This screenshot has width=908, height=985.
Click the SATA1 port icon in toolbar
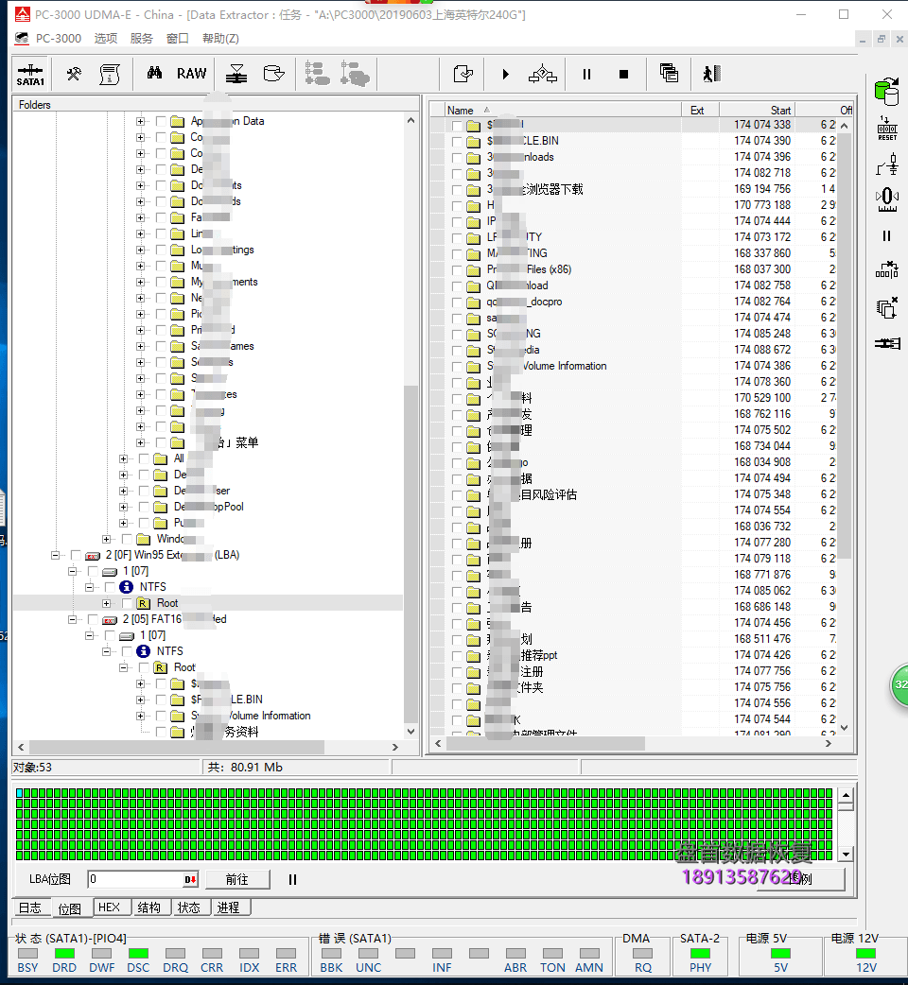(30, 74)
